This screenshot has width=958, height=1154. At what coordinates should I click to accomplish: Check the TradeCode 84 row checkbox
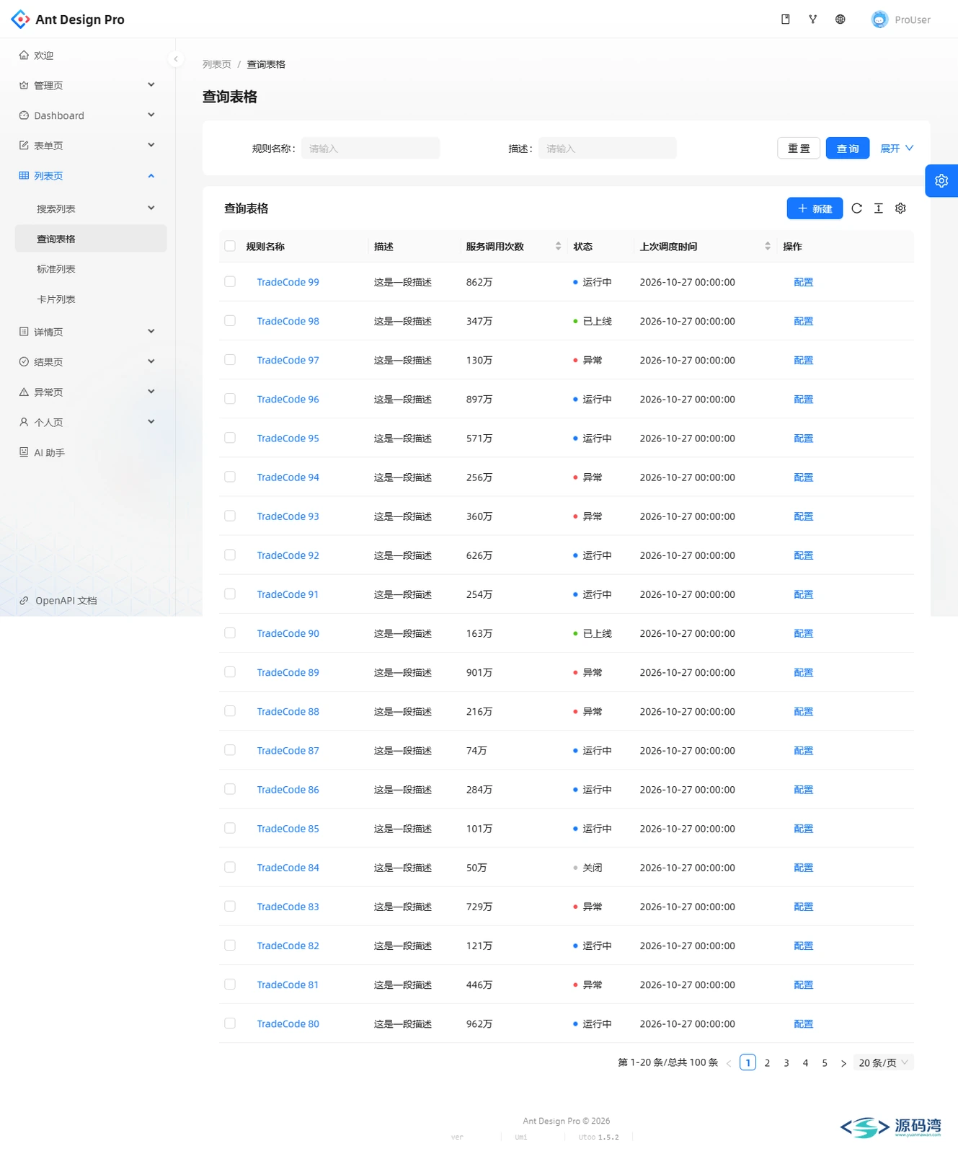230,867
